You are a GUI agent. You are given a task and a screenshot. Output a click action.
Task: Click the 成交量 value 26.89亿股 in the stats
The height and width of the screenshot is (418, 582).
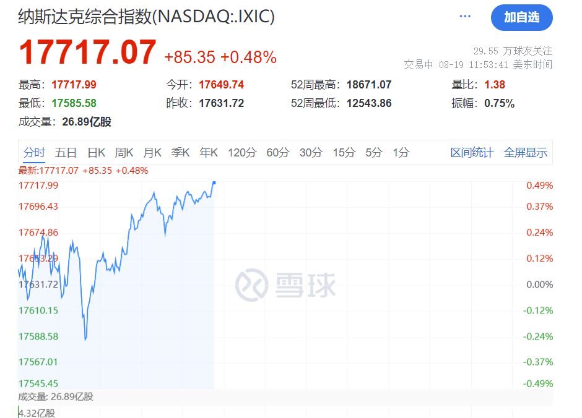pyautogui.click(x=87, y=122)
